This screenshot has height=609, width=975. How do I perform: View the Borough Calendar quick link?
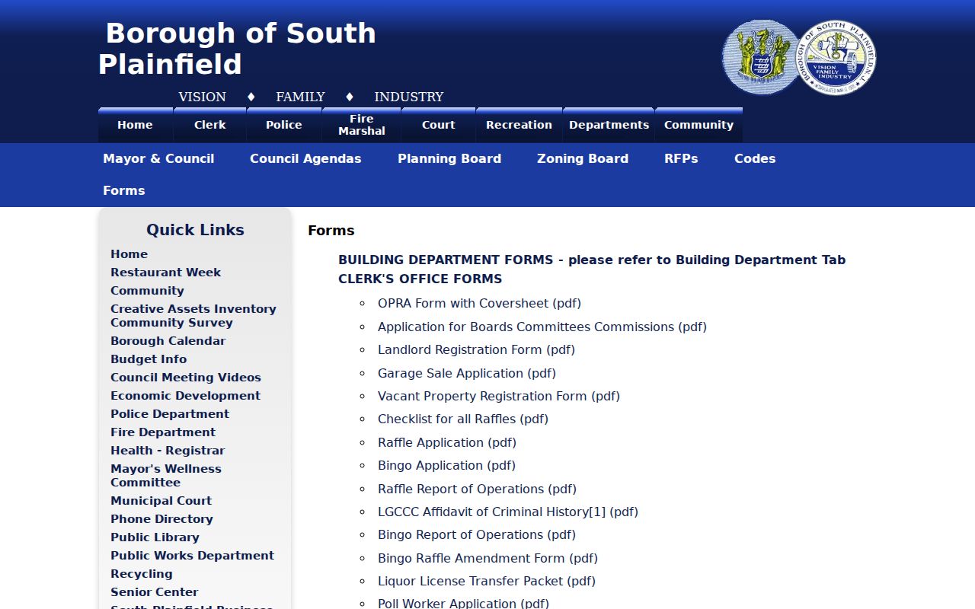click(168, 341)
